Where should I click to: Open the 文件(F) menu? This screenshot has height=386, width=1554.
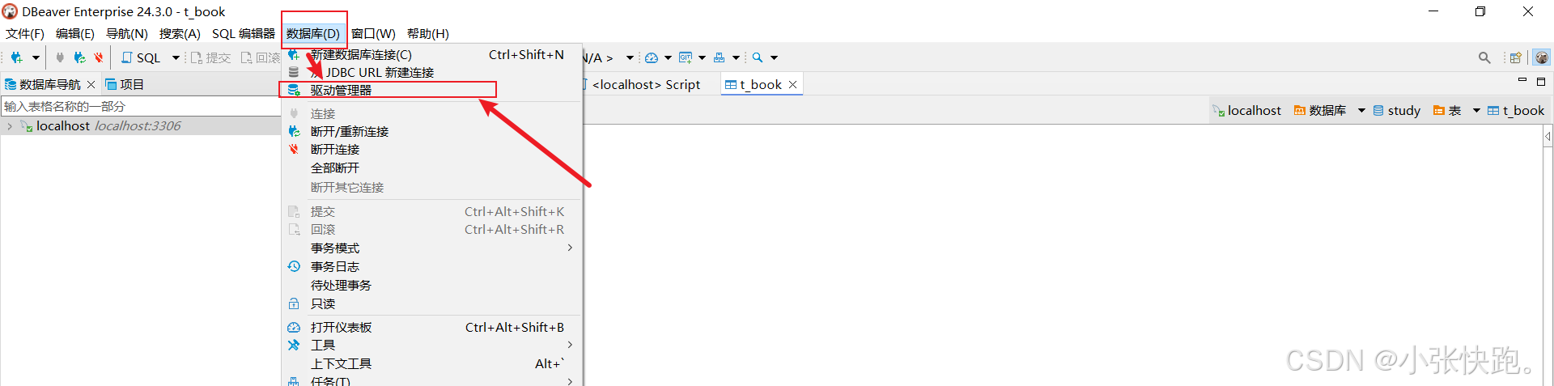(x=25, y=33)
